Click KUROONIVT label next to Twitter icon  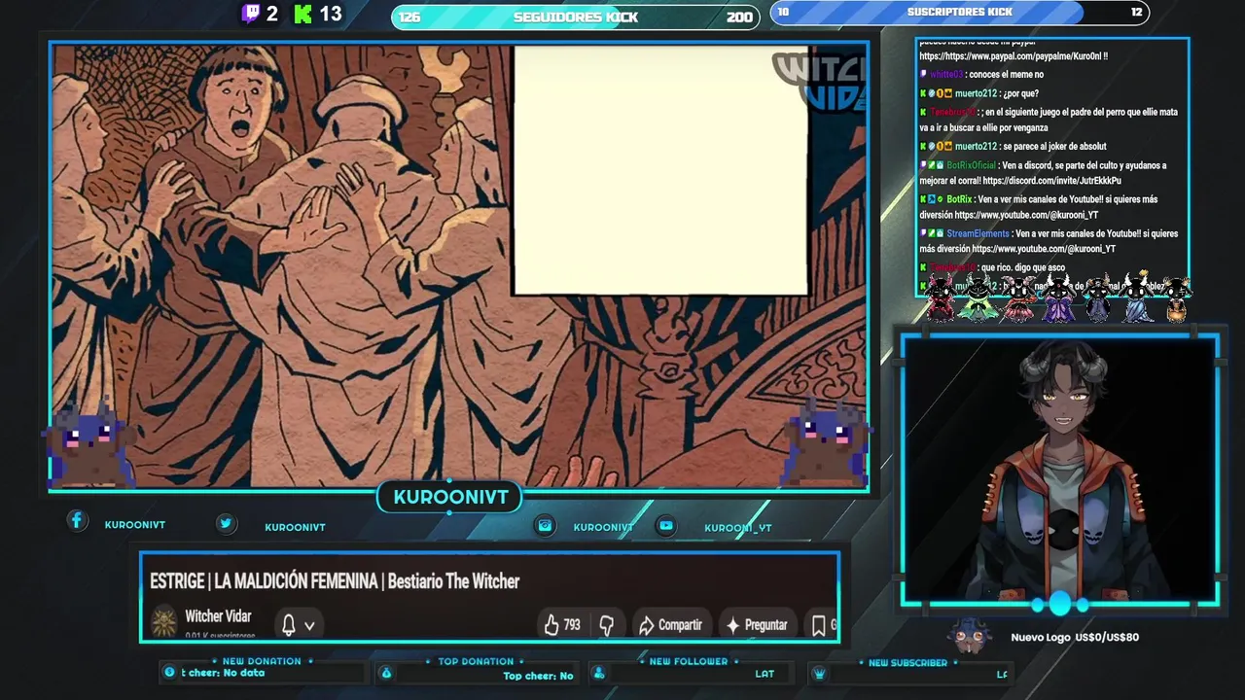pos(295,527)
